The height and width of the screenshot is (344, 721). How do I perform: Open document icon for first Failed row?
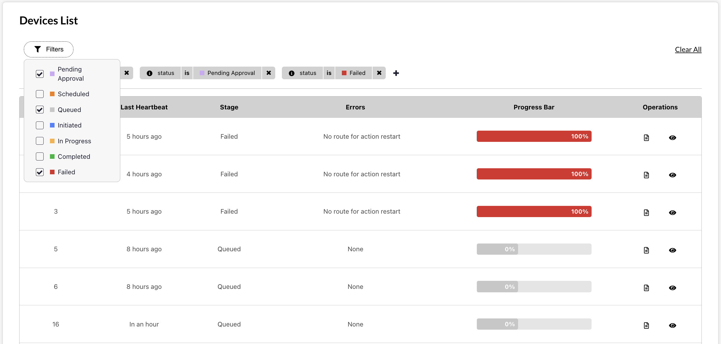click(x=646, y=138)
